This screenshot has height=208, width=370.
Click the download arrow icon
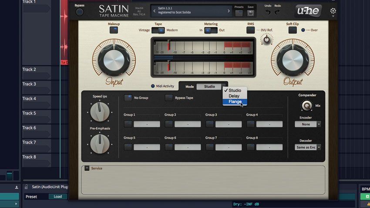[17, 187]
